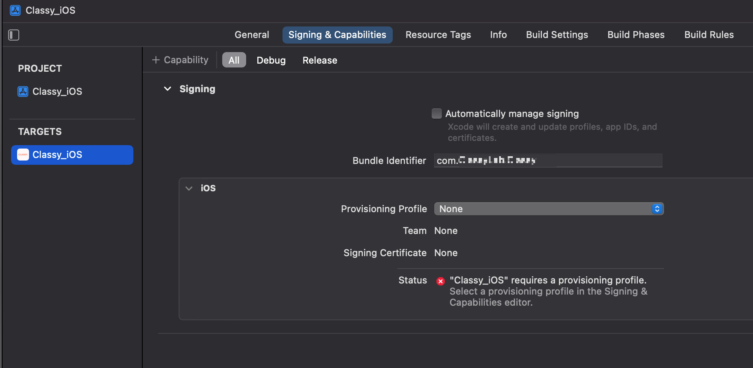753x368 pixels.
Task: Click the Capability button label
Action: coord(186,60)
